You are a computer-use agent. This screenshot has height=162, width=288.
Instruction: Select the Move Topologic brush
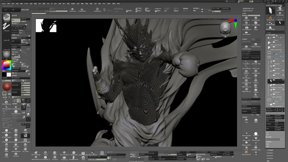[x=36, y=153]
